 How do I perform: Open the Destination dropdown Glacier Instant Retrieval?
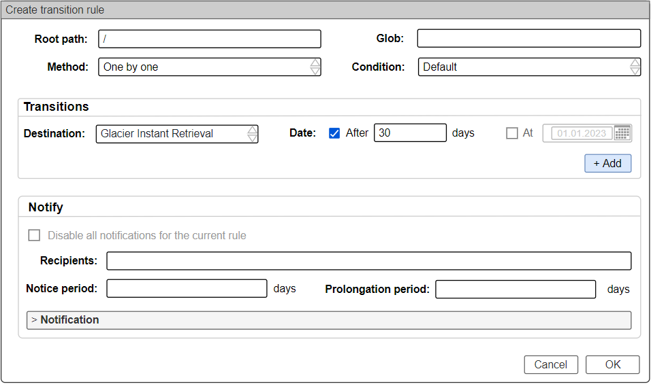coord(177,134)
